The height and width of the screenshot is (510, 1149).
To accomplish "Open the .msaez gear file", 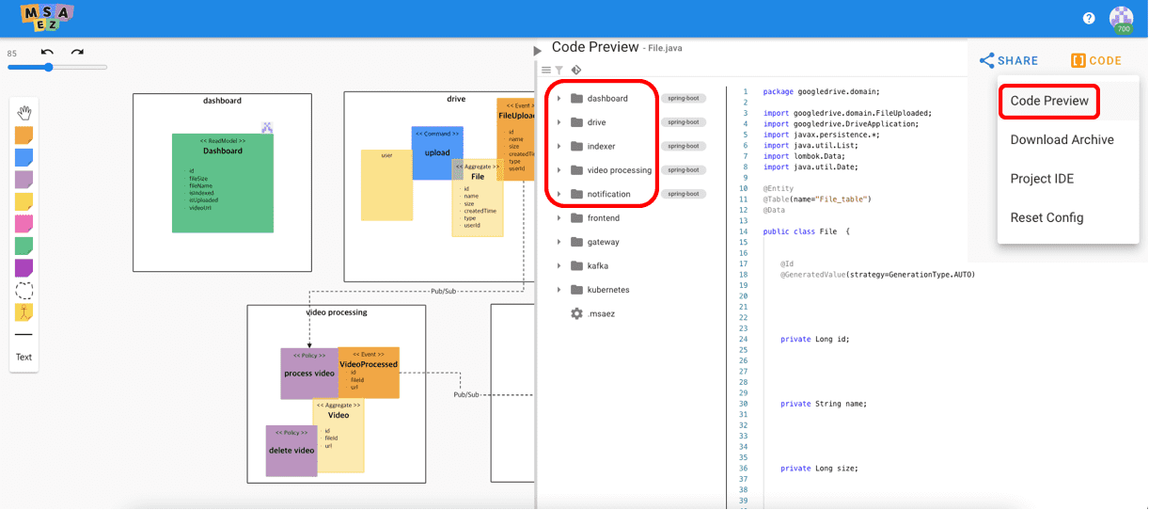I will [595, 313].
